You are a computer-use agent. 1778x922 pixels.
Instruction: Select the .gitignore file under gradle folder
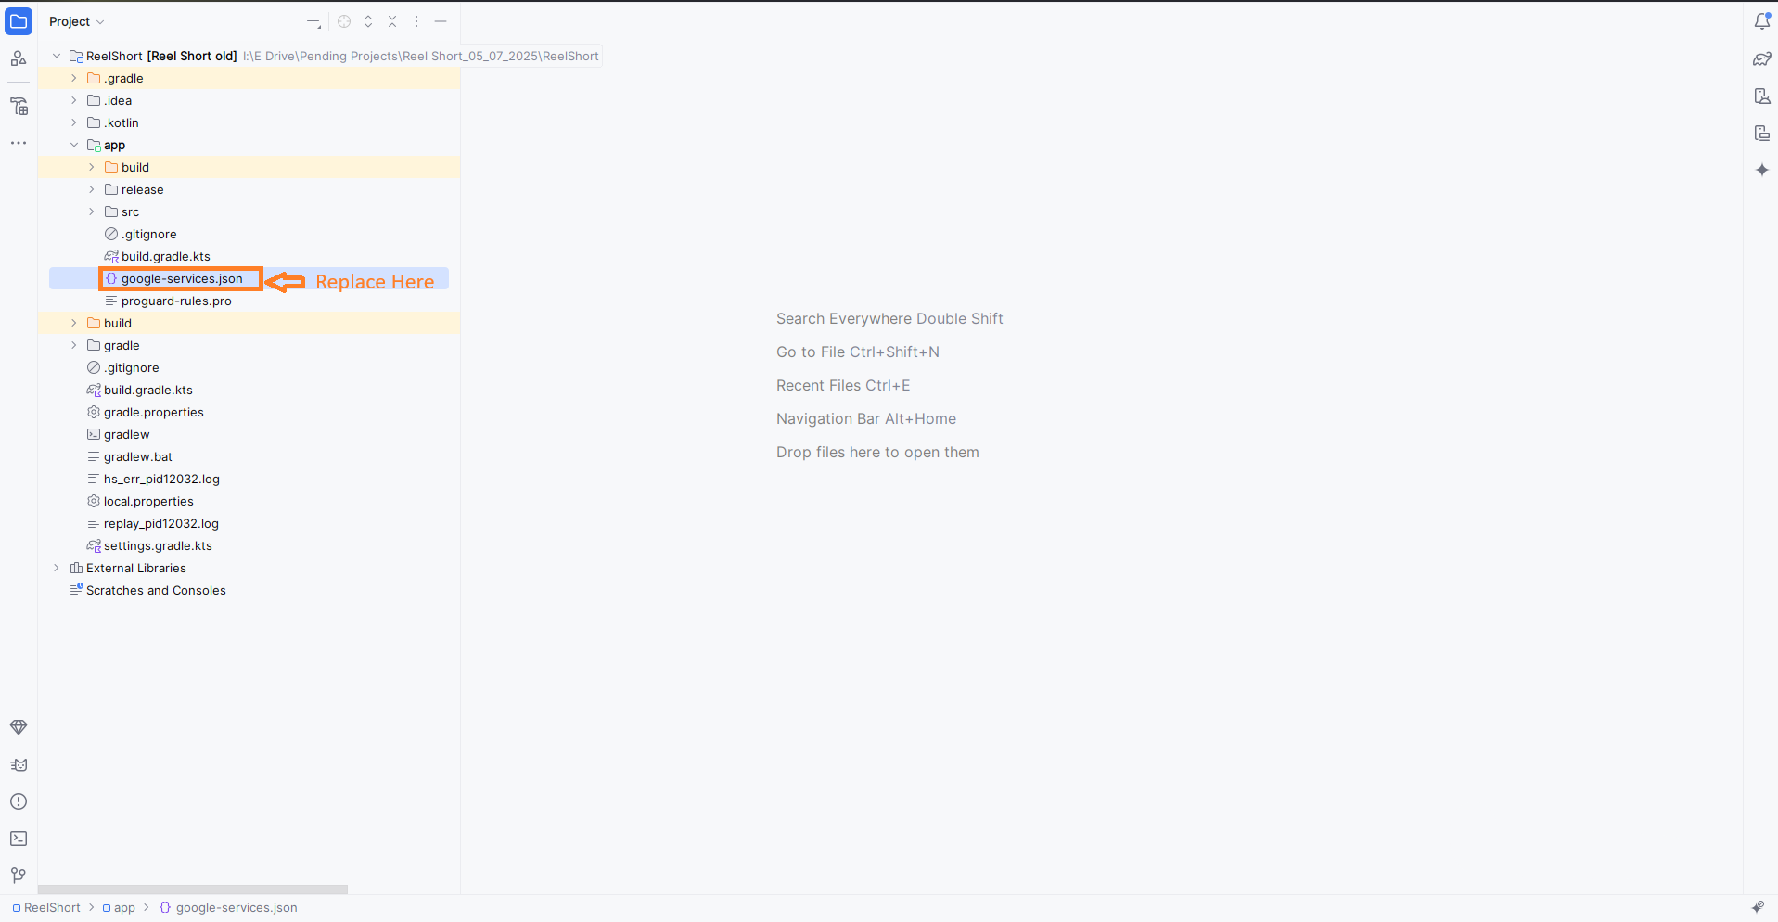point(131,367)
